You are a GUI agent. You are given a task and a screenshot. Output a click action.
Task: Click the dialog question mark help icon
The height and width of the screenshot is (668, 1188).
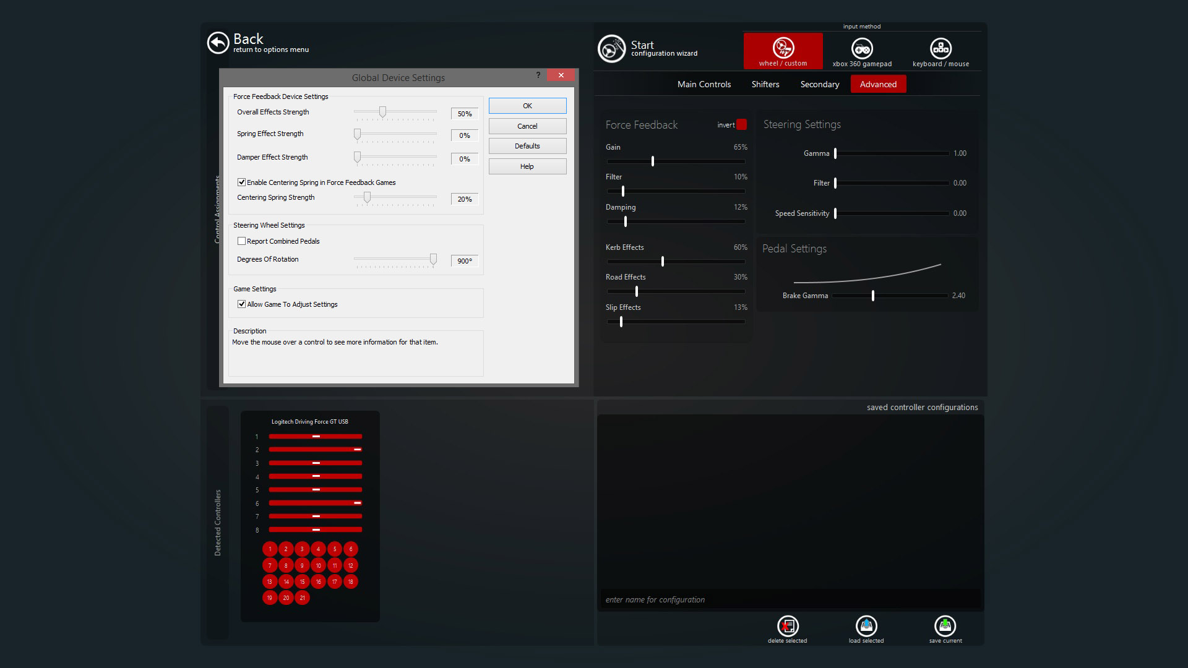pyautogui.click(x=538, y=75)
